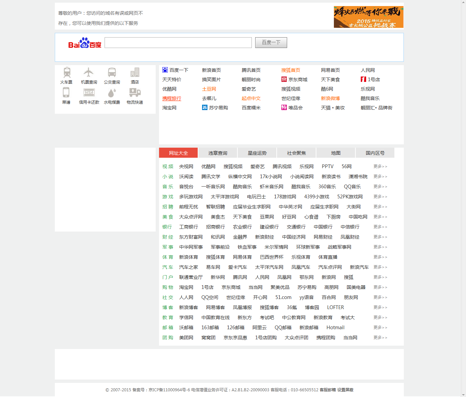Click 工商银行 in the 银行 row
The height and width of the screenshot is (397, 466).
189,227
